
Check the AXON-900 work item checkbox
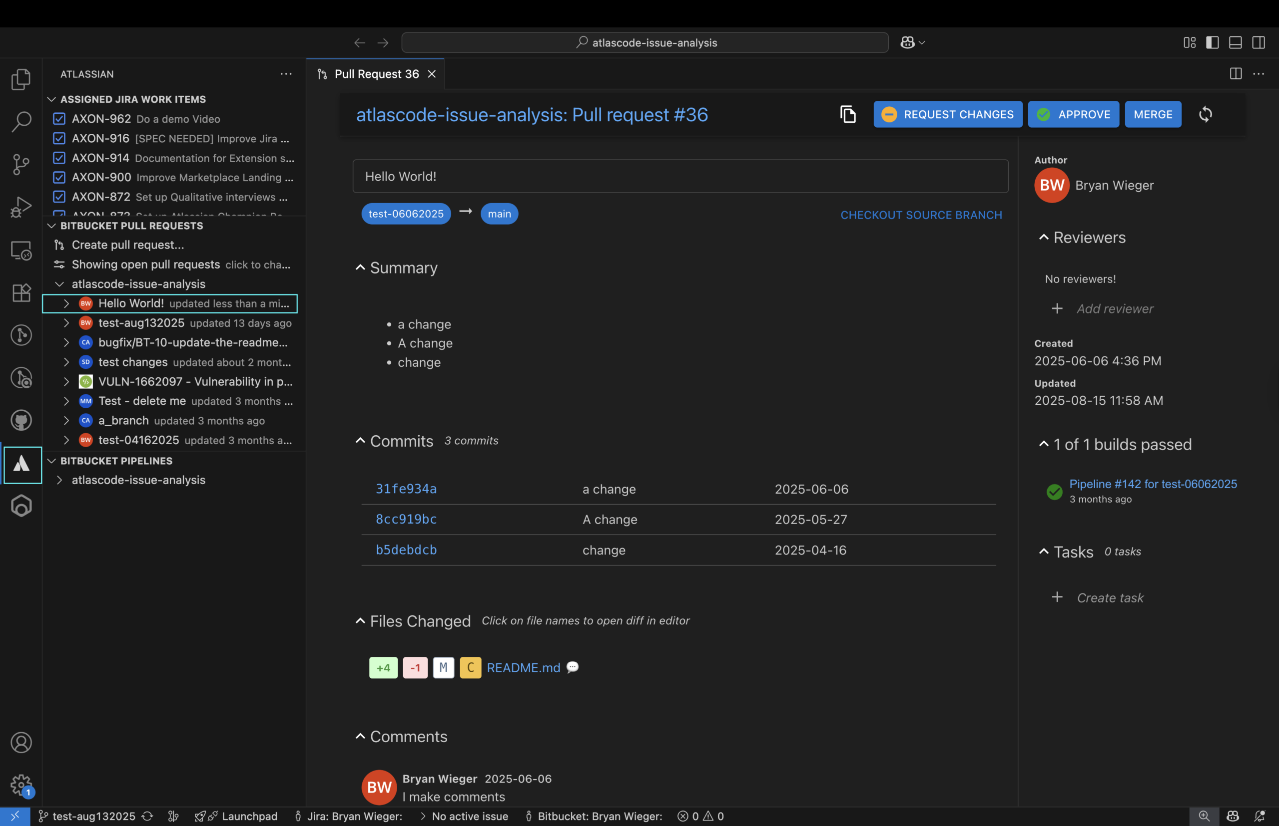(x=59, y=178)
